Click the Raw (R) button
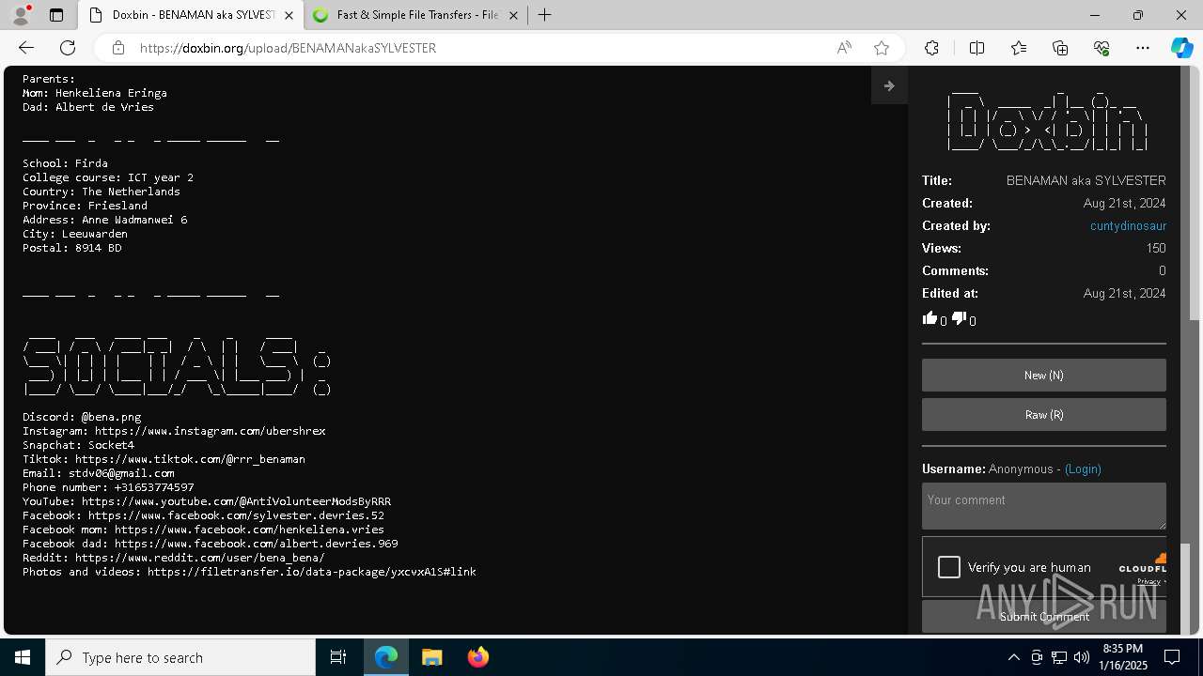The width and height of the screenshot is (1203, 676). pos(1044,414)
